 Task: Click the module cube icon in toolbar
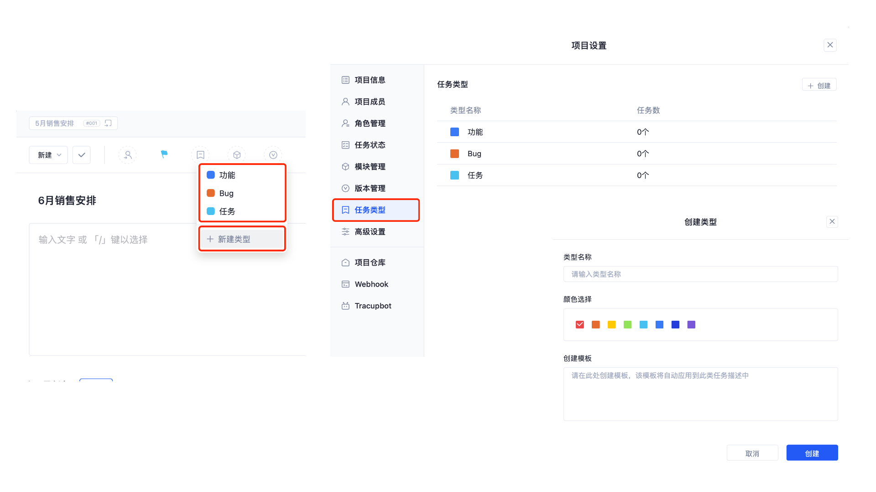(x=237, y=155)
